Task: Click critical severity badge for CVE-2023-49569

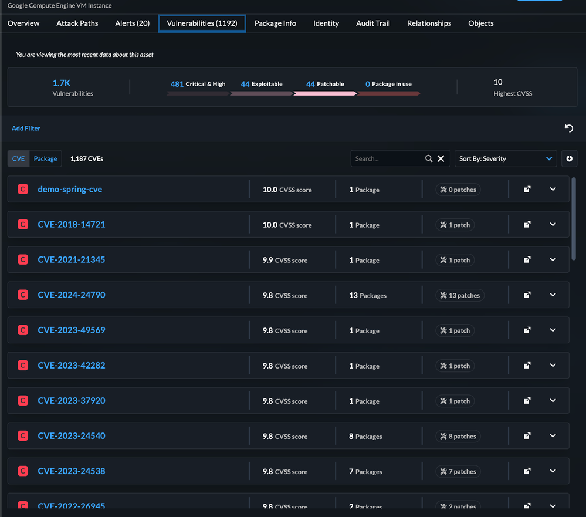Action: coord(23,330)
